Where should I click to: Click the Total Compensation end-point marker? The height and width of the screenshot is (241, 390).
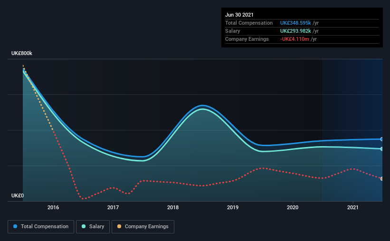pyautogui.click(x=381, y=139)
